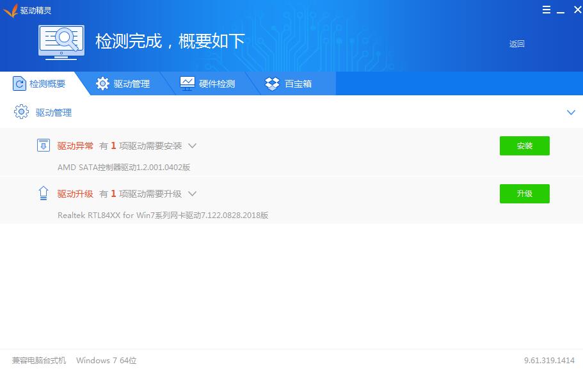Click the 驱动精灵 logo icon
The height and width of the screenshot is (369, 583).
[10, 10]
